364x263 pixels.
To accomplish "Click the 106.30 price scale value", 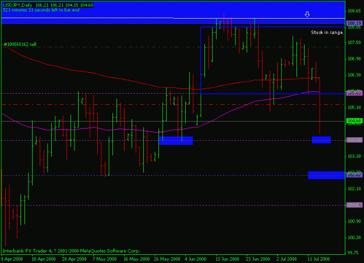I will pos(354,75).
